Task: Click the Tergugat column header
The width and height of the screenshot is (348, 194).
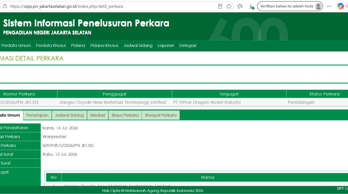Action: pyautogui.click(x=229, y=94)
